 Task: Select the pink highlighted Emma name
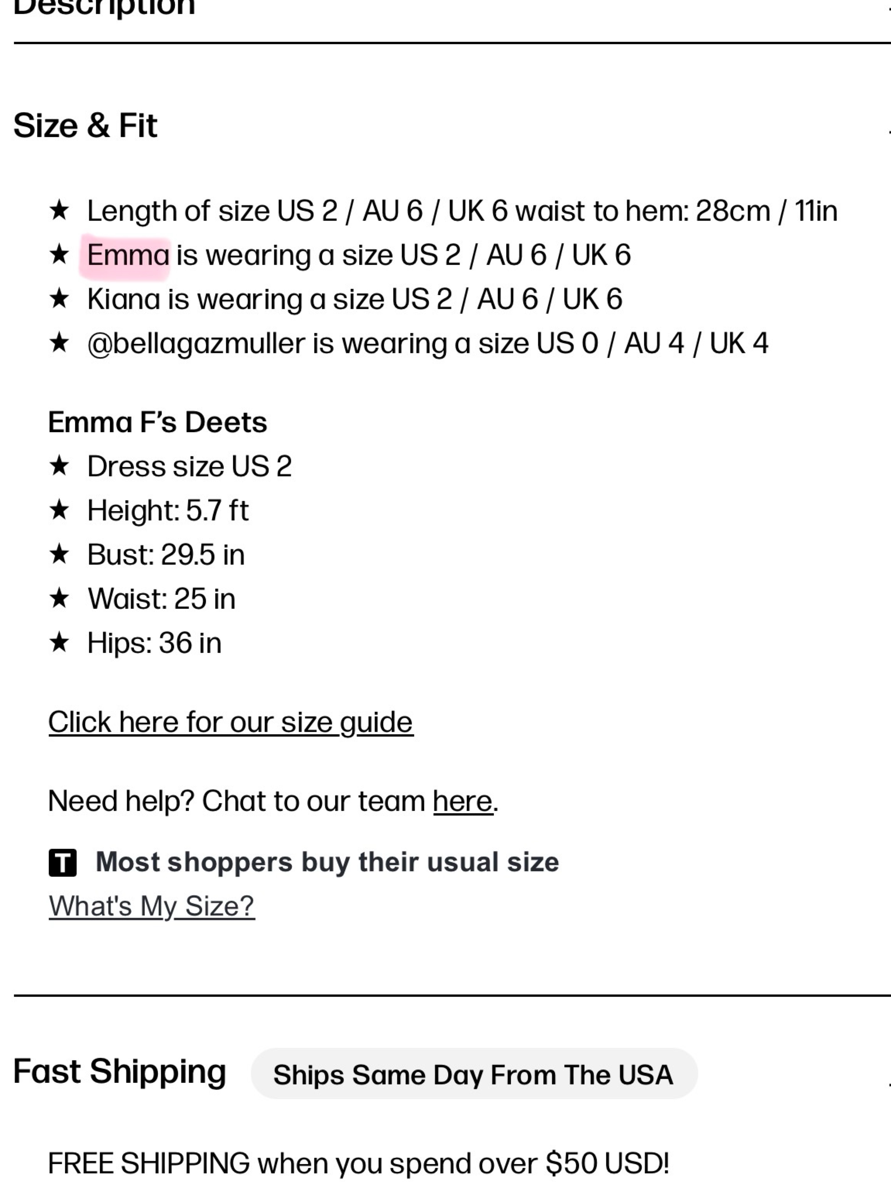[128, 255]
